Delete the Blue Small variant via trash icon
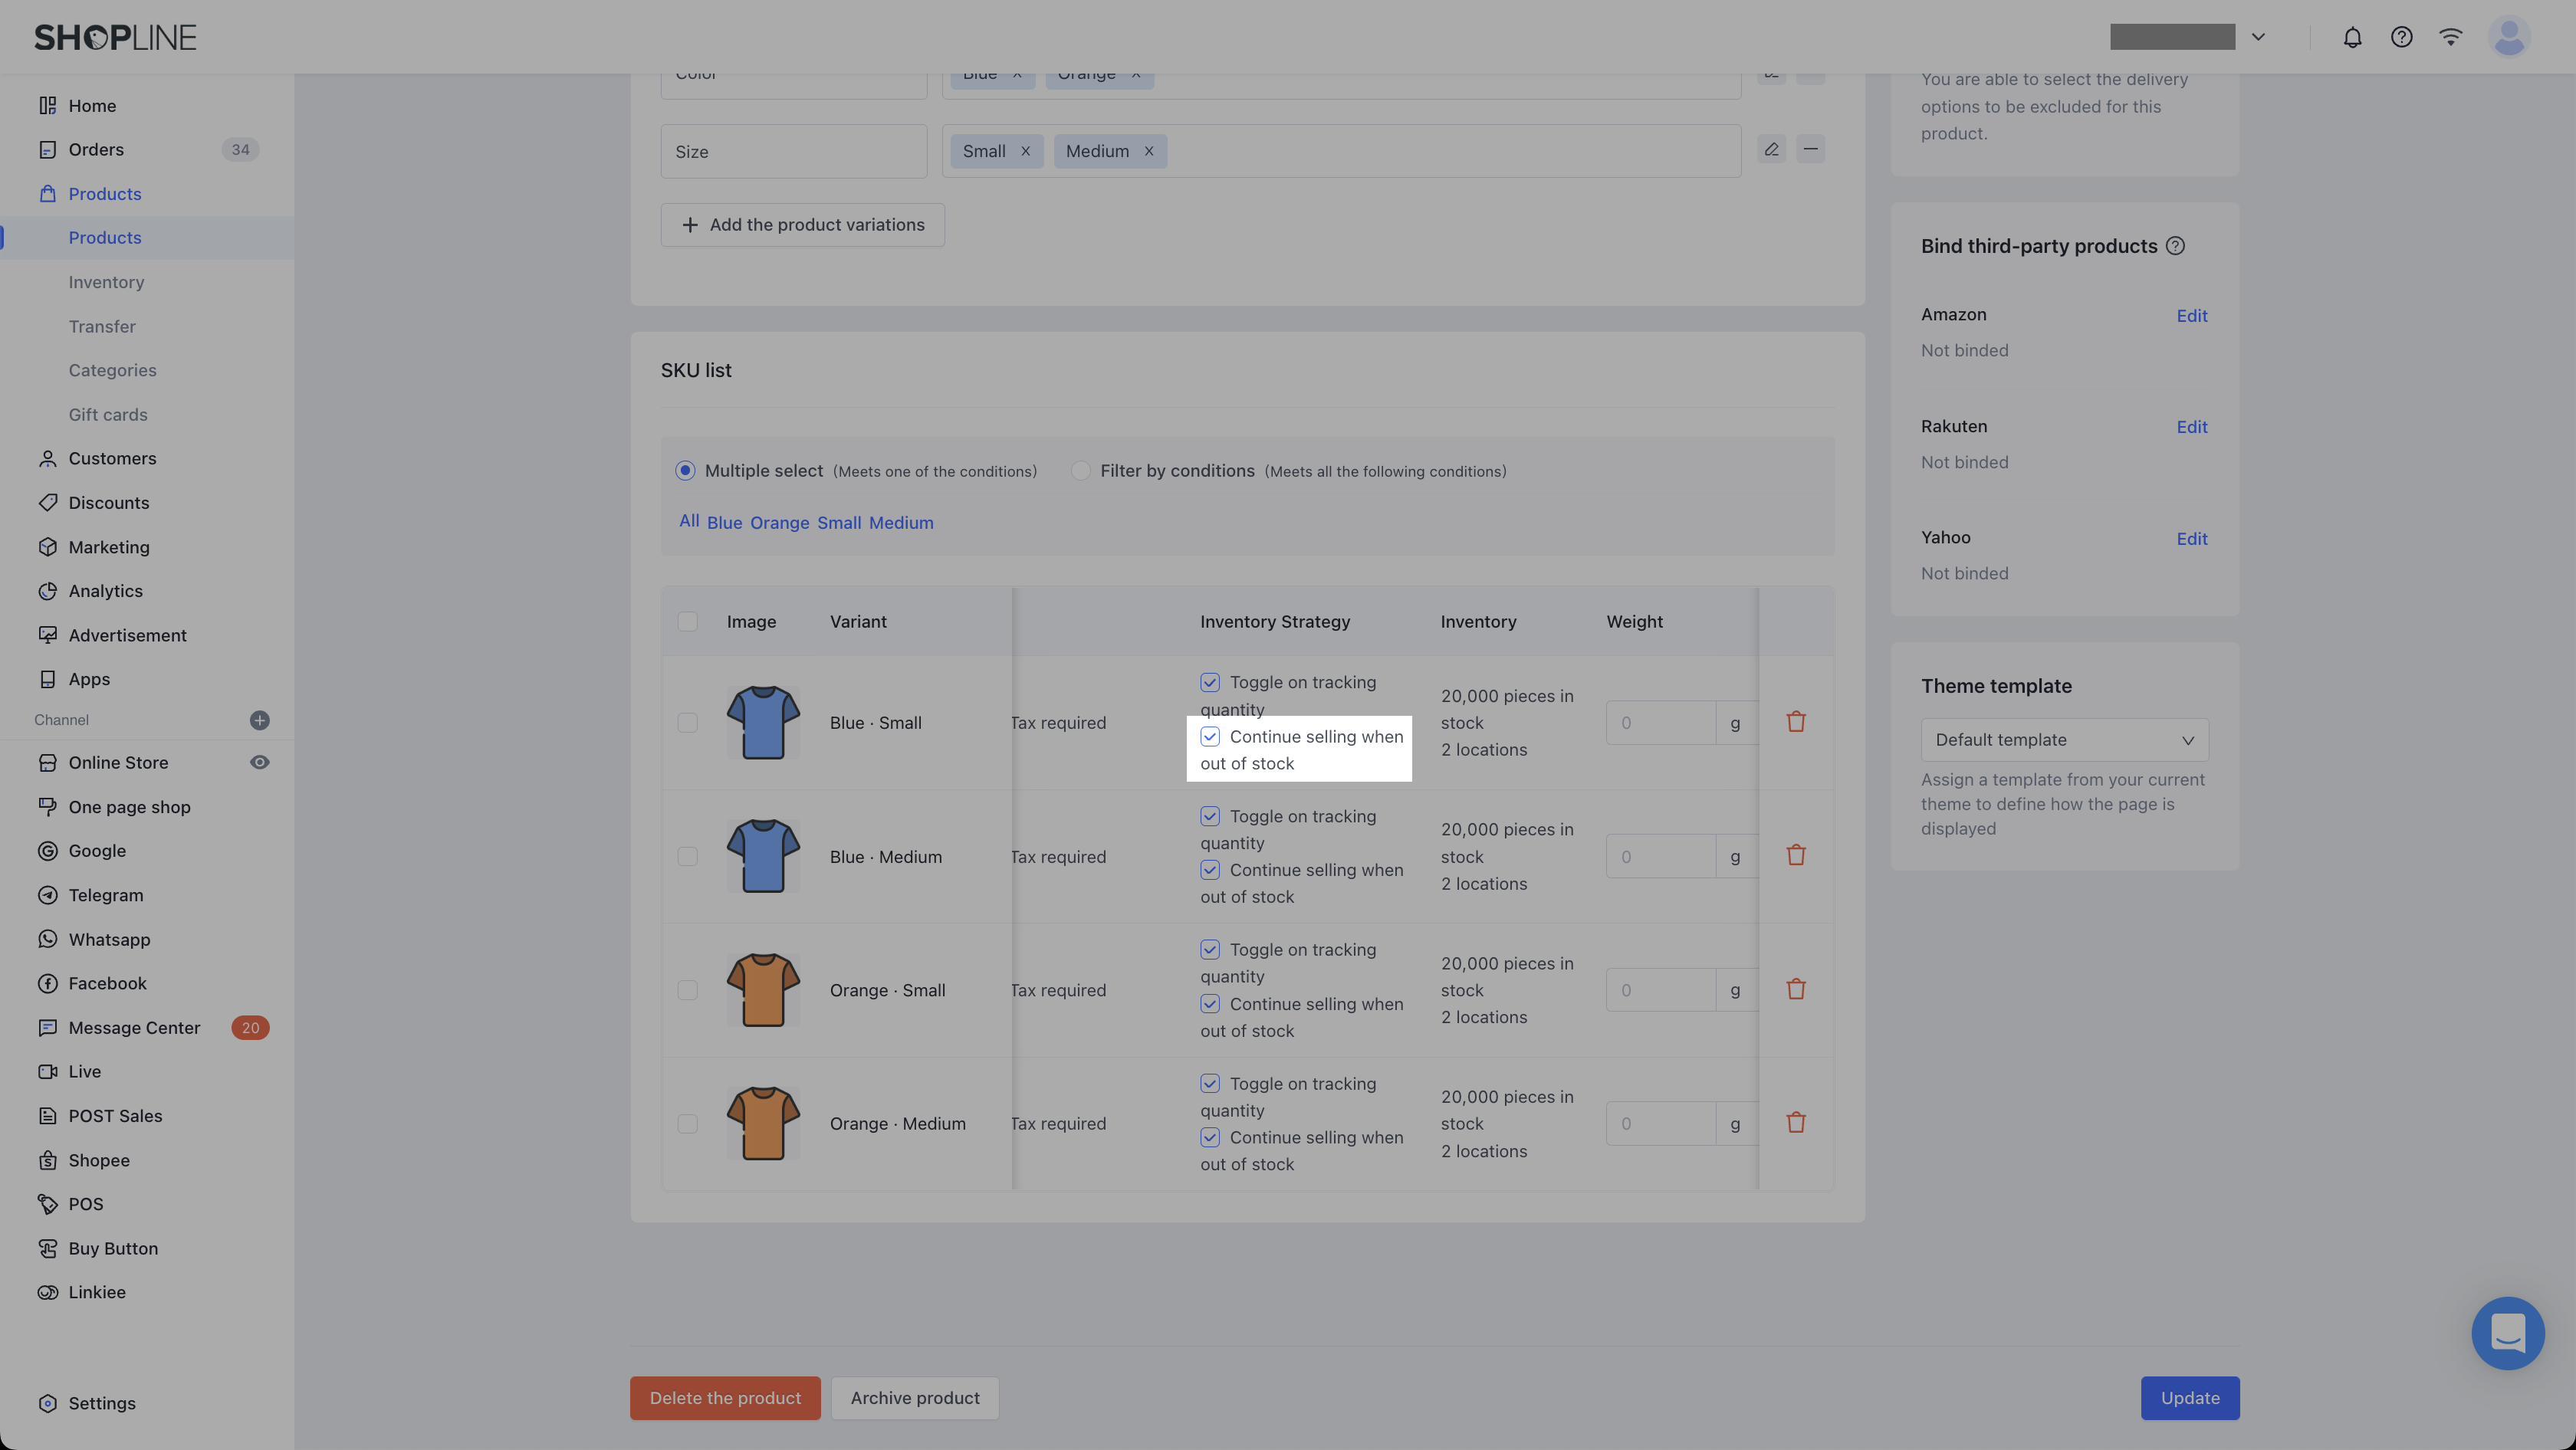 point(1796,721)
